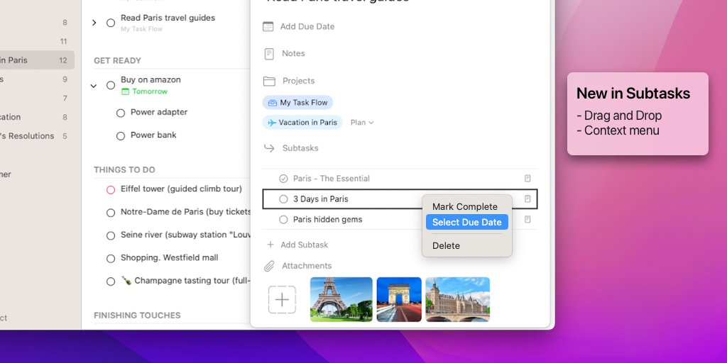Click the Power bank task title
Screen dimensions: 727x363
click(153, 135)
